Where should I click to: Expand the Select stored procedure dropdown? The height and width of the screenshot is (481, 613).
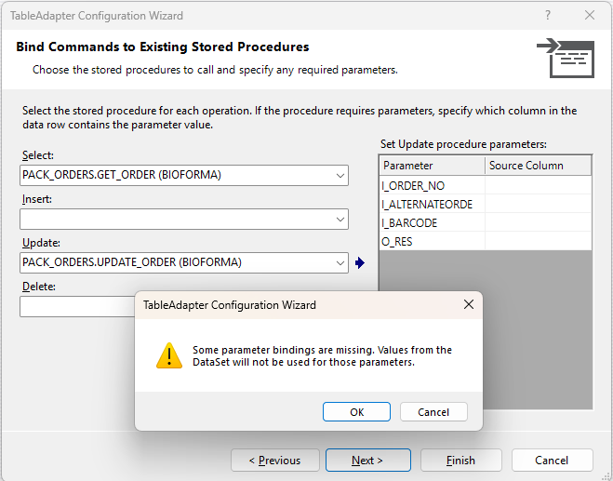pyautogui.click(x=340, y=175)
